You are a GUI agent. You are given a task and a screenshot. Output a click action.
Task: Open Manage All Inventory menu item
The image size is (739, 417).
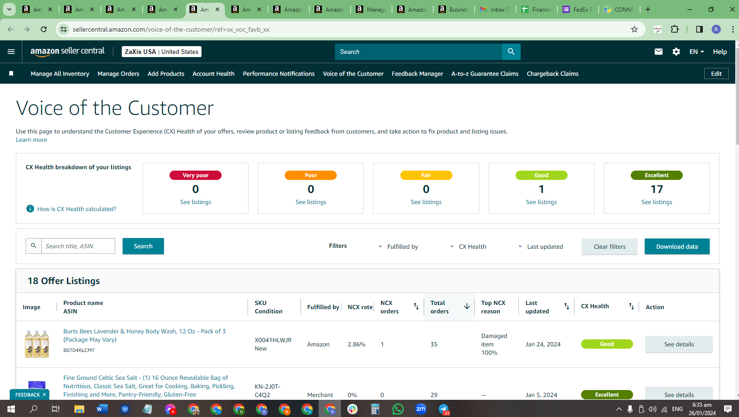point(60,73)
